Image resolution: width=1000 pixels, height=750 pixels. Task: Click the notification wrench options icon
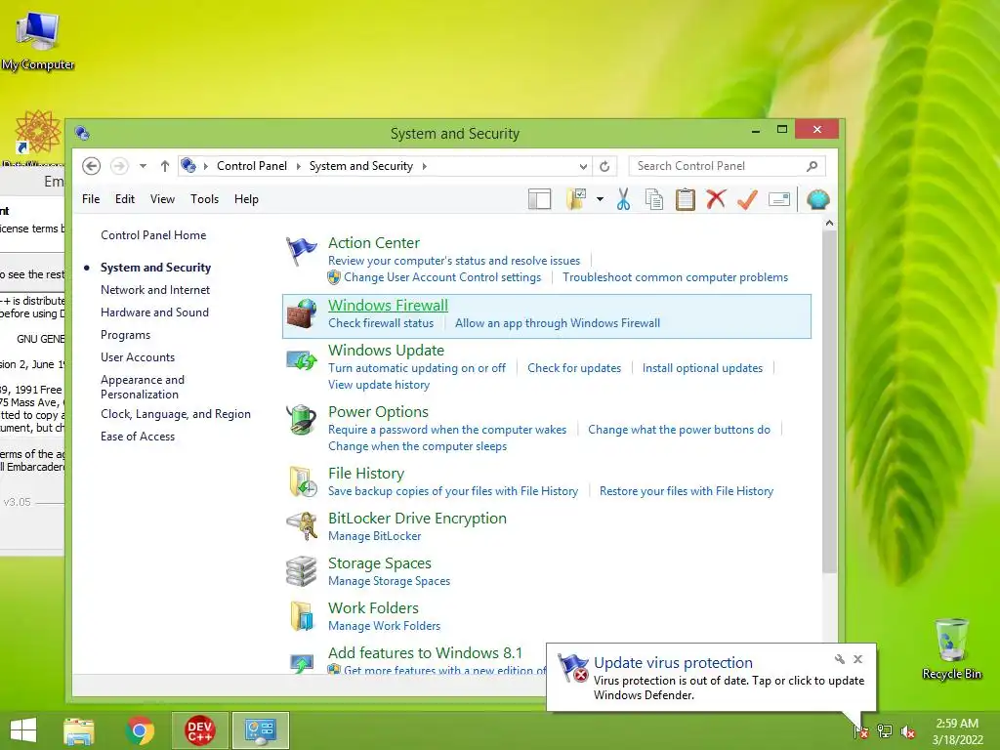pyautogui.click(x=839, y=659)
